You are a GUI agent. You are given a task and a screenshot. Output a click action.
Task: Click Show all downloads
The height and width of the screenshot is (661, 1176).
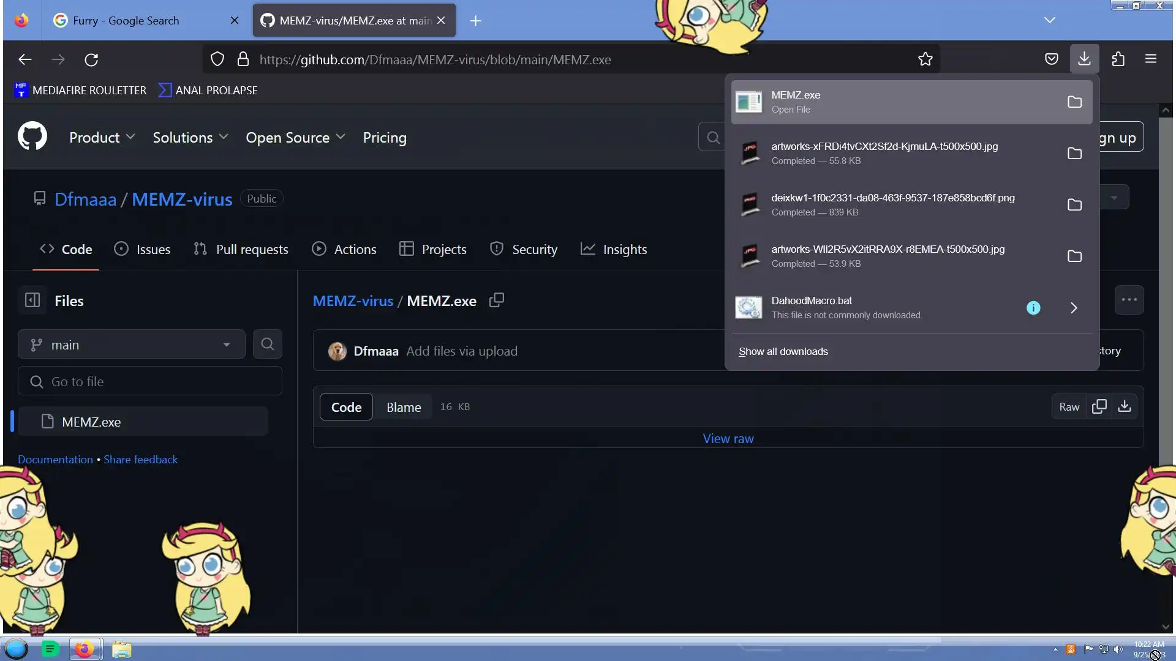pos(783,351)
